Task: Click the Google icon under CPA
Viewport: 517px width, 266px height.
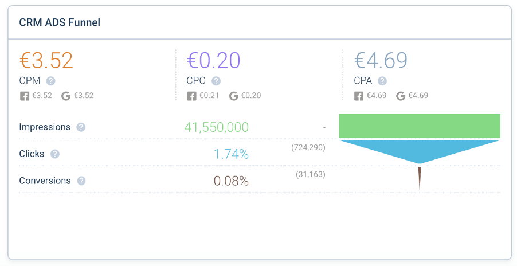Action: click(401, 96)
